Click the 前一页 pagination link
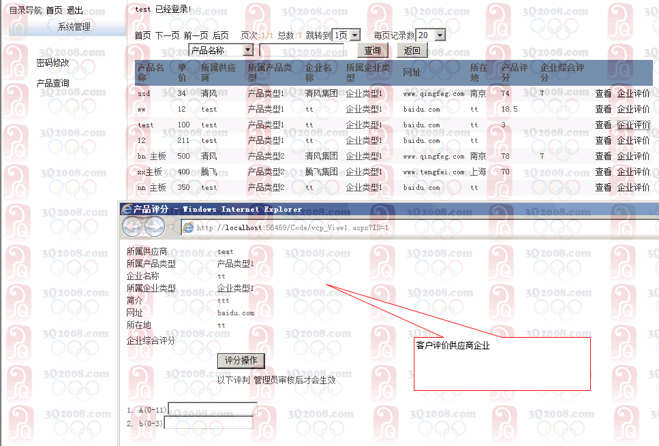The image size is (659, 446). click(x=196, y=35)
